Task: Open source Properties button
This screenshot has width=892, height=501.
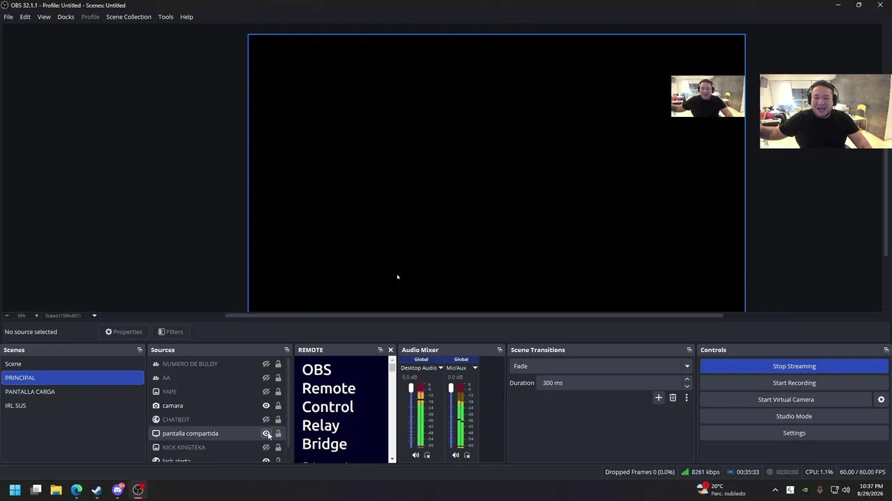Action: pos(123,332)
